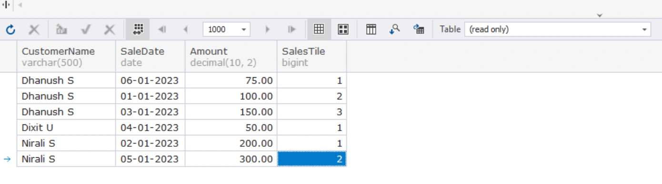This screenshot has width=662, height=184.
Task: Click the cancel execution X icon beside refresh
Action: click(34, 30)
